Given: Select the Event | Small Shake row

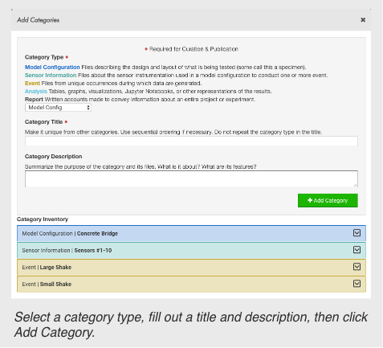Looking at the screenshot, I should tap(191, 284).
